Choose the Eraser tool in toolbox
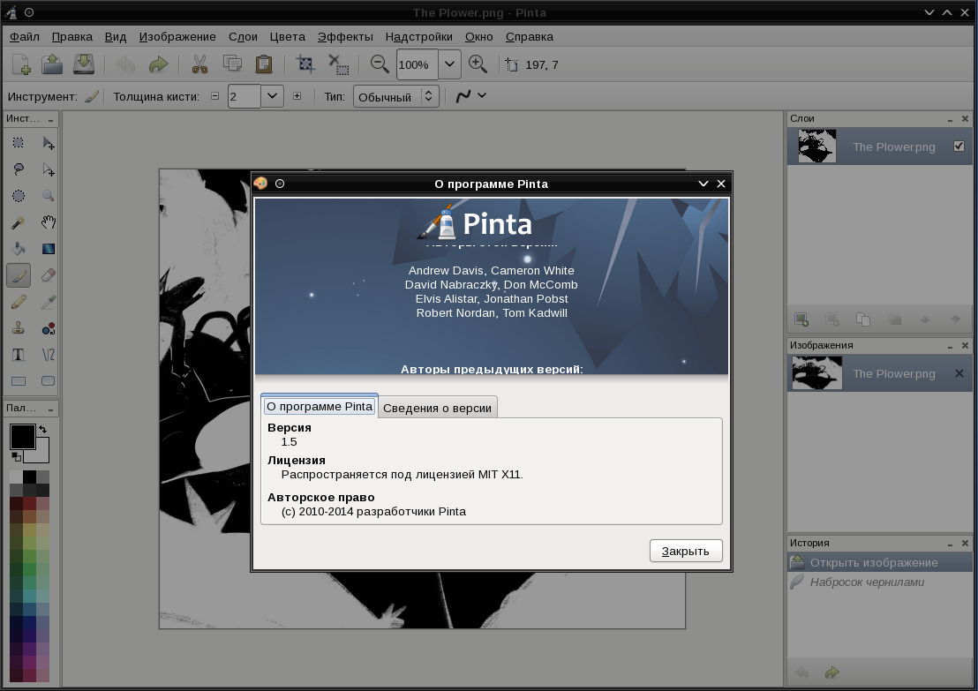The width and height of the screenshot is (978, 691). [x=49, y=276]
